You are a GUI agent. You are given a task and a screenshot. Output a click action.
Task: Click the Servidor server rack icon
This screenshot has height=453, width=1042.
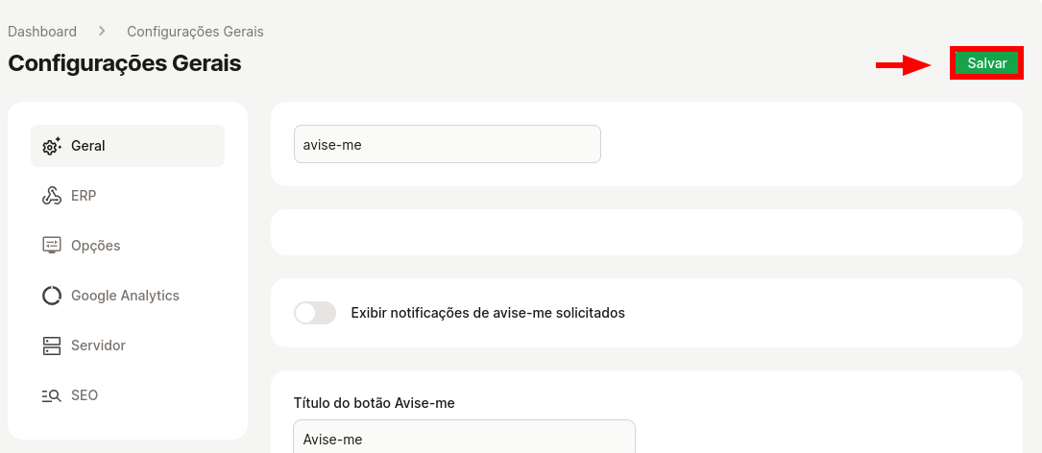pyautogui.click(x=52, y=346)
